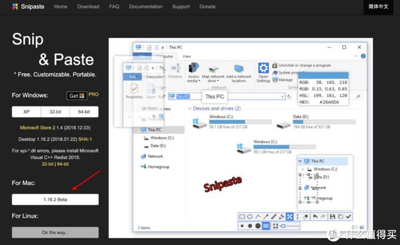The height and width of the screenshot is (245, 400).
Task: Select the eraser tool
Action: (305, 217)
